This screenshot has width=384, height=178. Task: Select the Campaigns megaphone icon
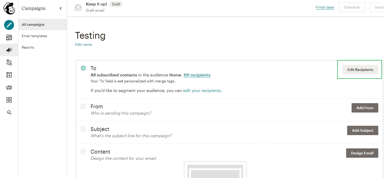pos(9,50)
